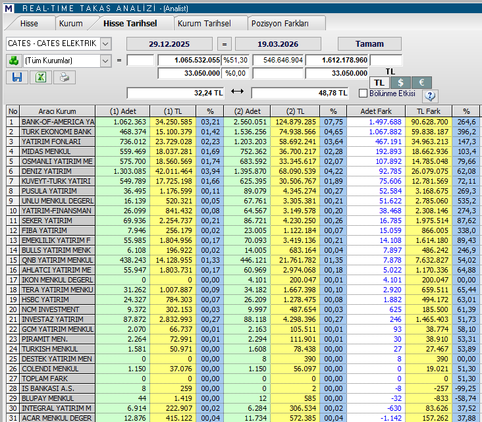Click TL Fark value 90.628.700
482x422 pixels.
429,122
